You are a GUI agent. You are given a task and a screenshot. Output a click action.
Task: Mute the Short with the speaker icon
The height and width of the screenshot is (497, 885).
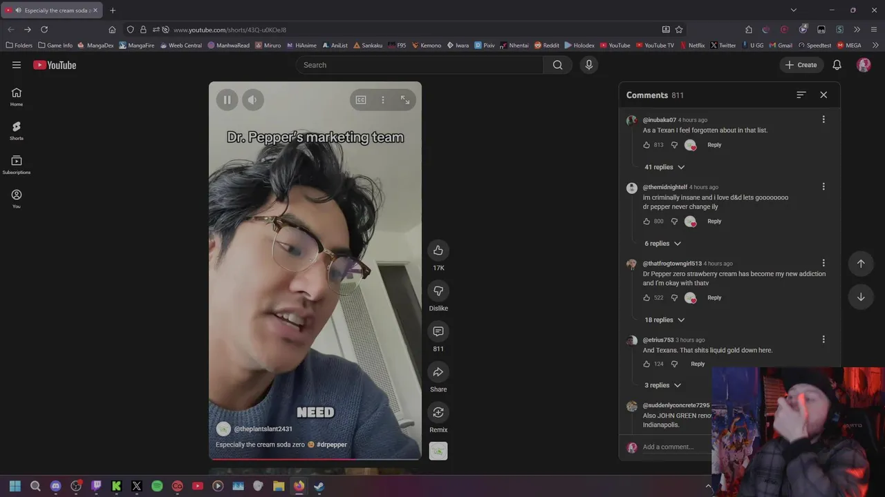(252, 100)
